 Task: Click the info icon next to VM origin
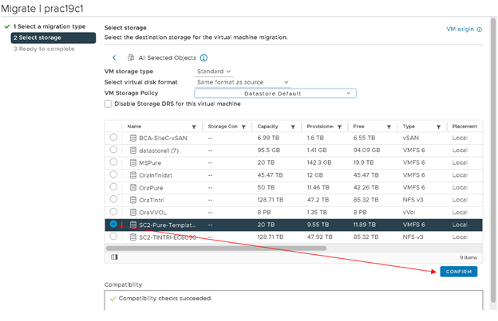(x=480, y=29)
